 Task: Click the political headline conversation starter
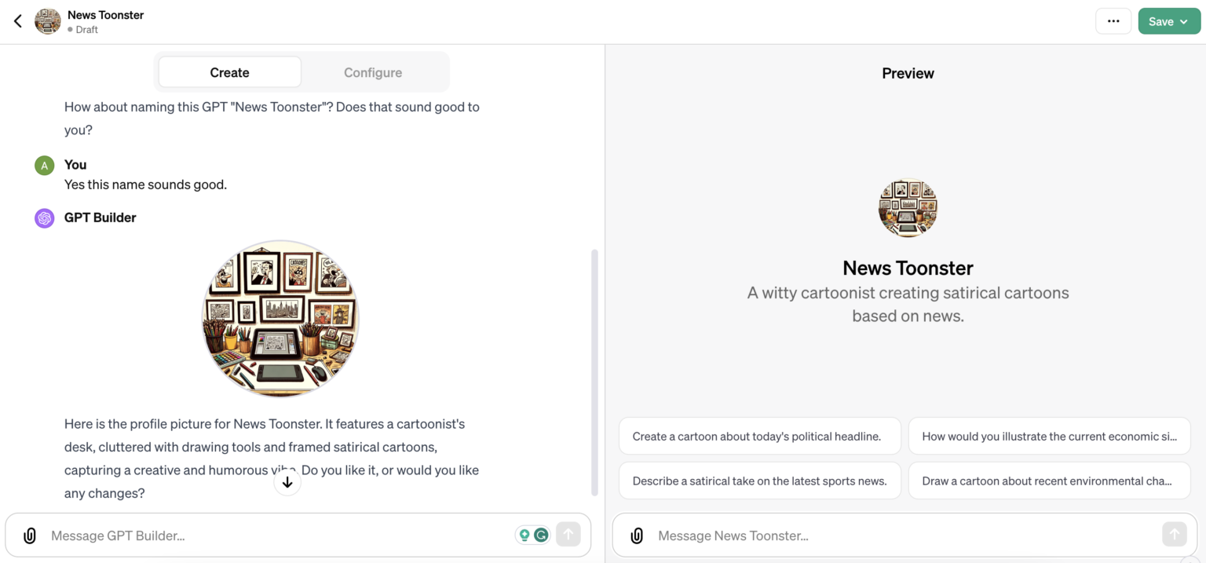(758, 436)
